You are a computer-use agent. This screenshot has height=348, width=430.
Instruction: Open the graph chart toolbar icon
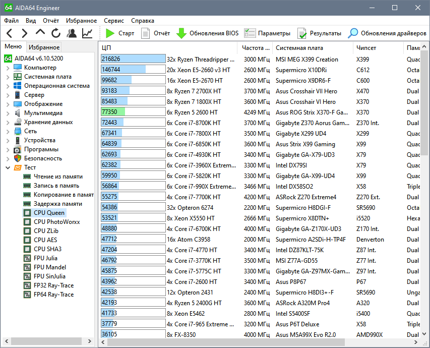tap(87, 33)
